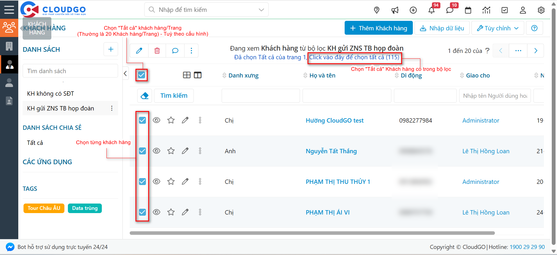Collapse the left list panel chevron
Screen dimensions: 557x255
pyautogui.click(x=125, y=73)
